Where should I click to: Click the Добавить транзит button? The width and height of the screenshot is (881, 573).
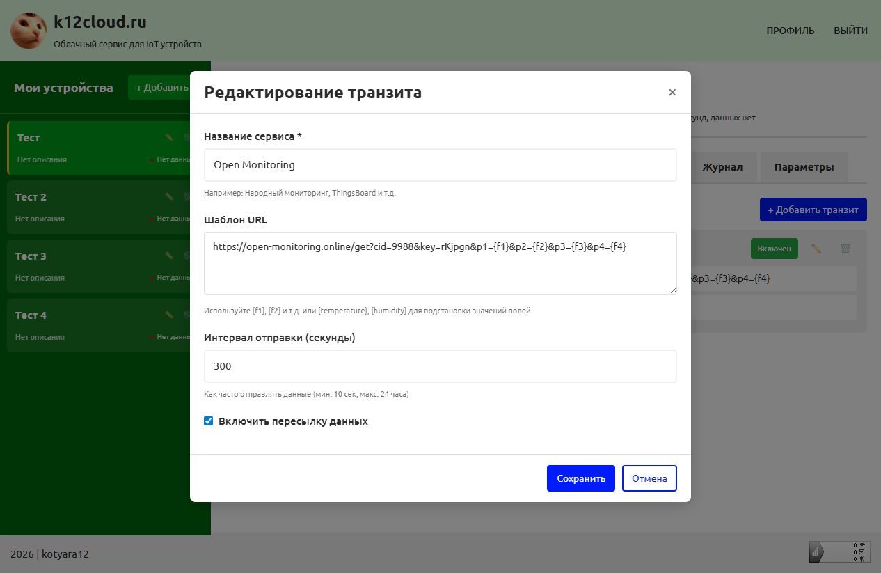point(813,210)
